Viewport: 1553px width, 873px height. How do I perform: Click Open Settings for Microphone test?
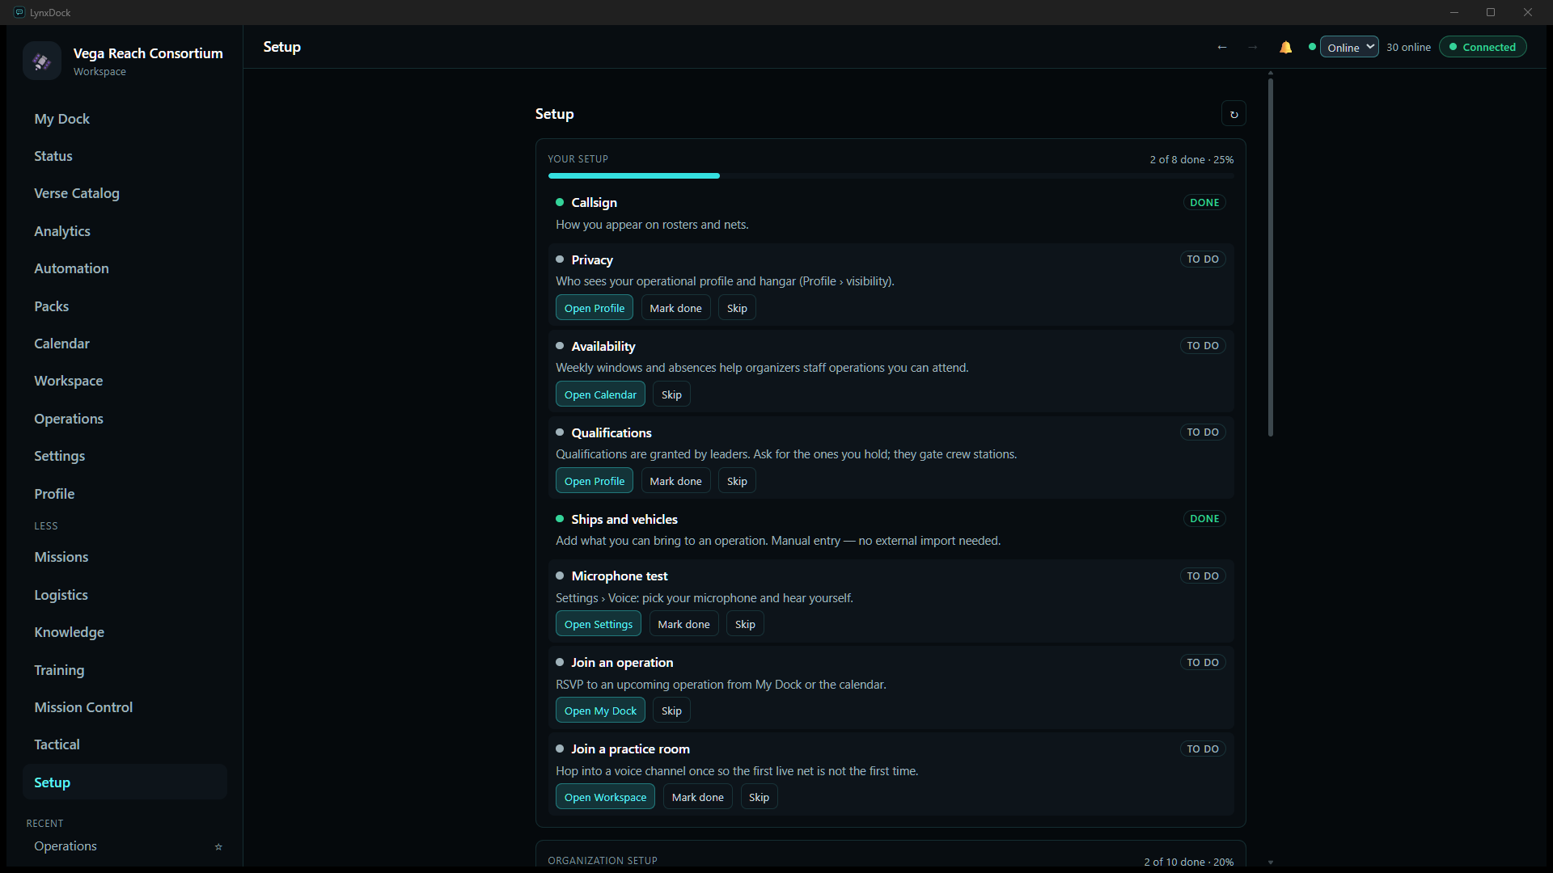[x=599, y=624]
